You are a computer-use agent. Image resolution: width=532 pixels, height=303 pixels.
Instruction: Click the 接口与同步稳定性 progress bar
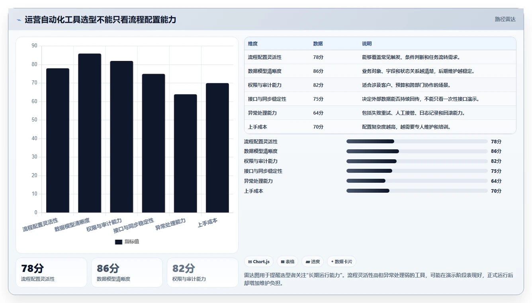[x=417, y=171]
